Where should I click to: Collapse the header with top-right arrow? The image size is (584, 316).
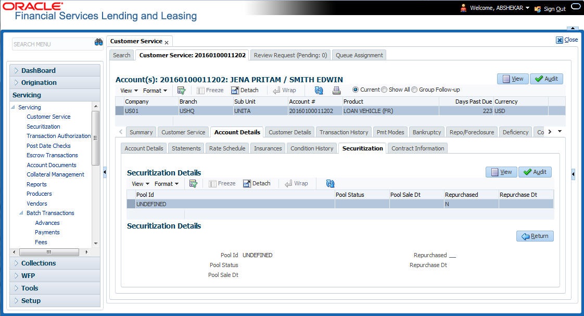573,28
